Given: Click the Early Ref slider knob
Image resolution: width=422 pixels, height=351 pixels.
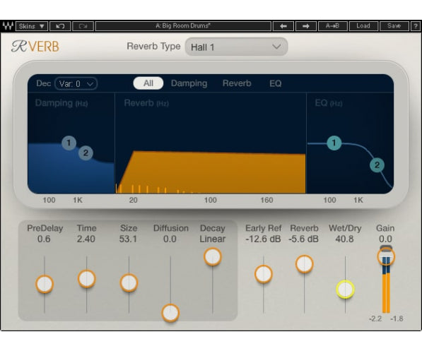Looking at the screenshot, I should [264, 274].
